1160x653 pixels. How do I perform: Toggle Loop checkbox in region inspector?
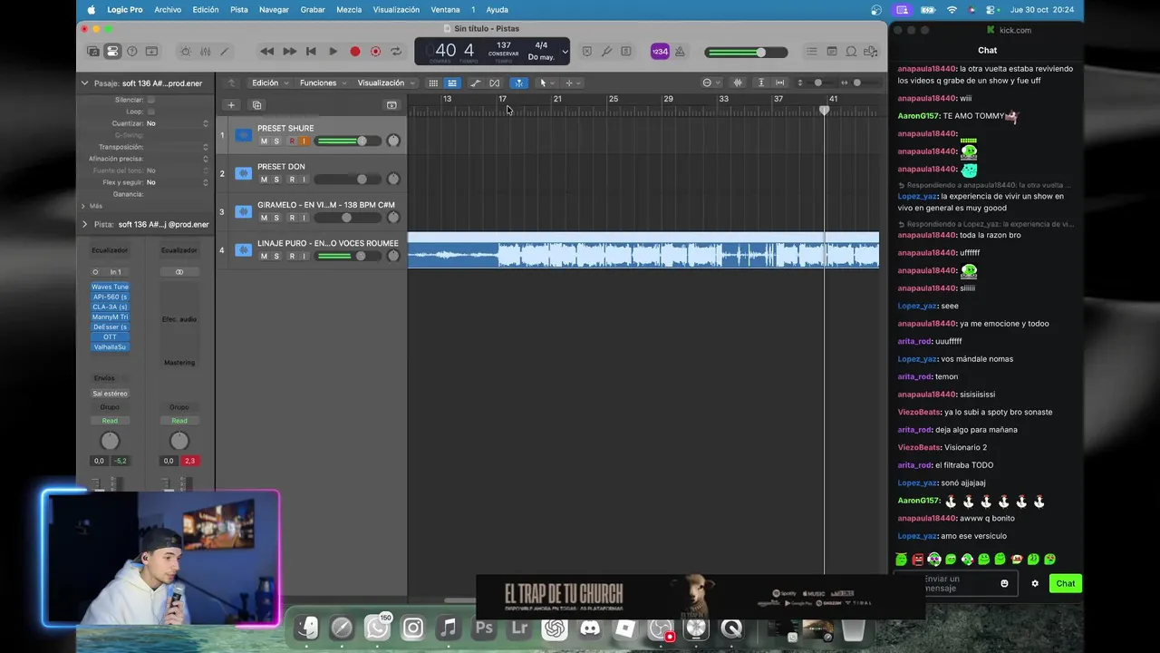tap(151, 112)
